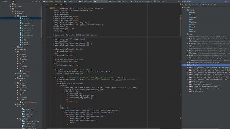
Task: Select SEO class in Project tree
Action: [x=25, y=40]
